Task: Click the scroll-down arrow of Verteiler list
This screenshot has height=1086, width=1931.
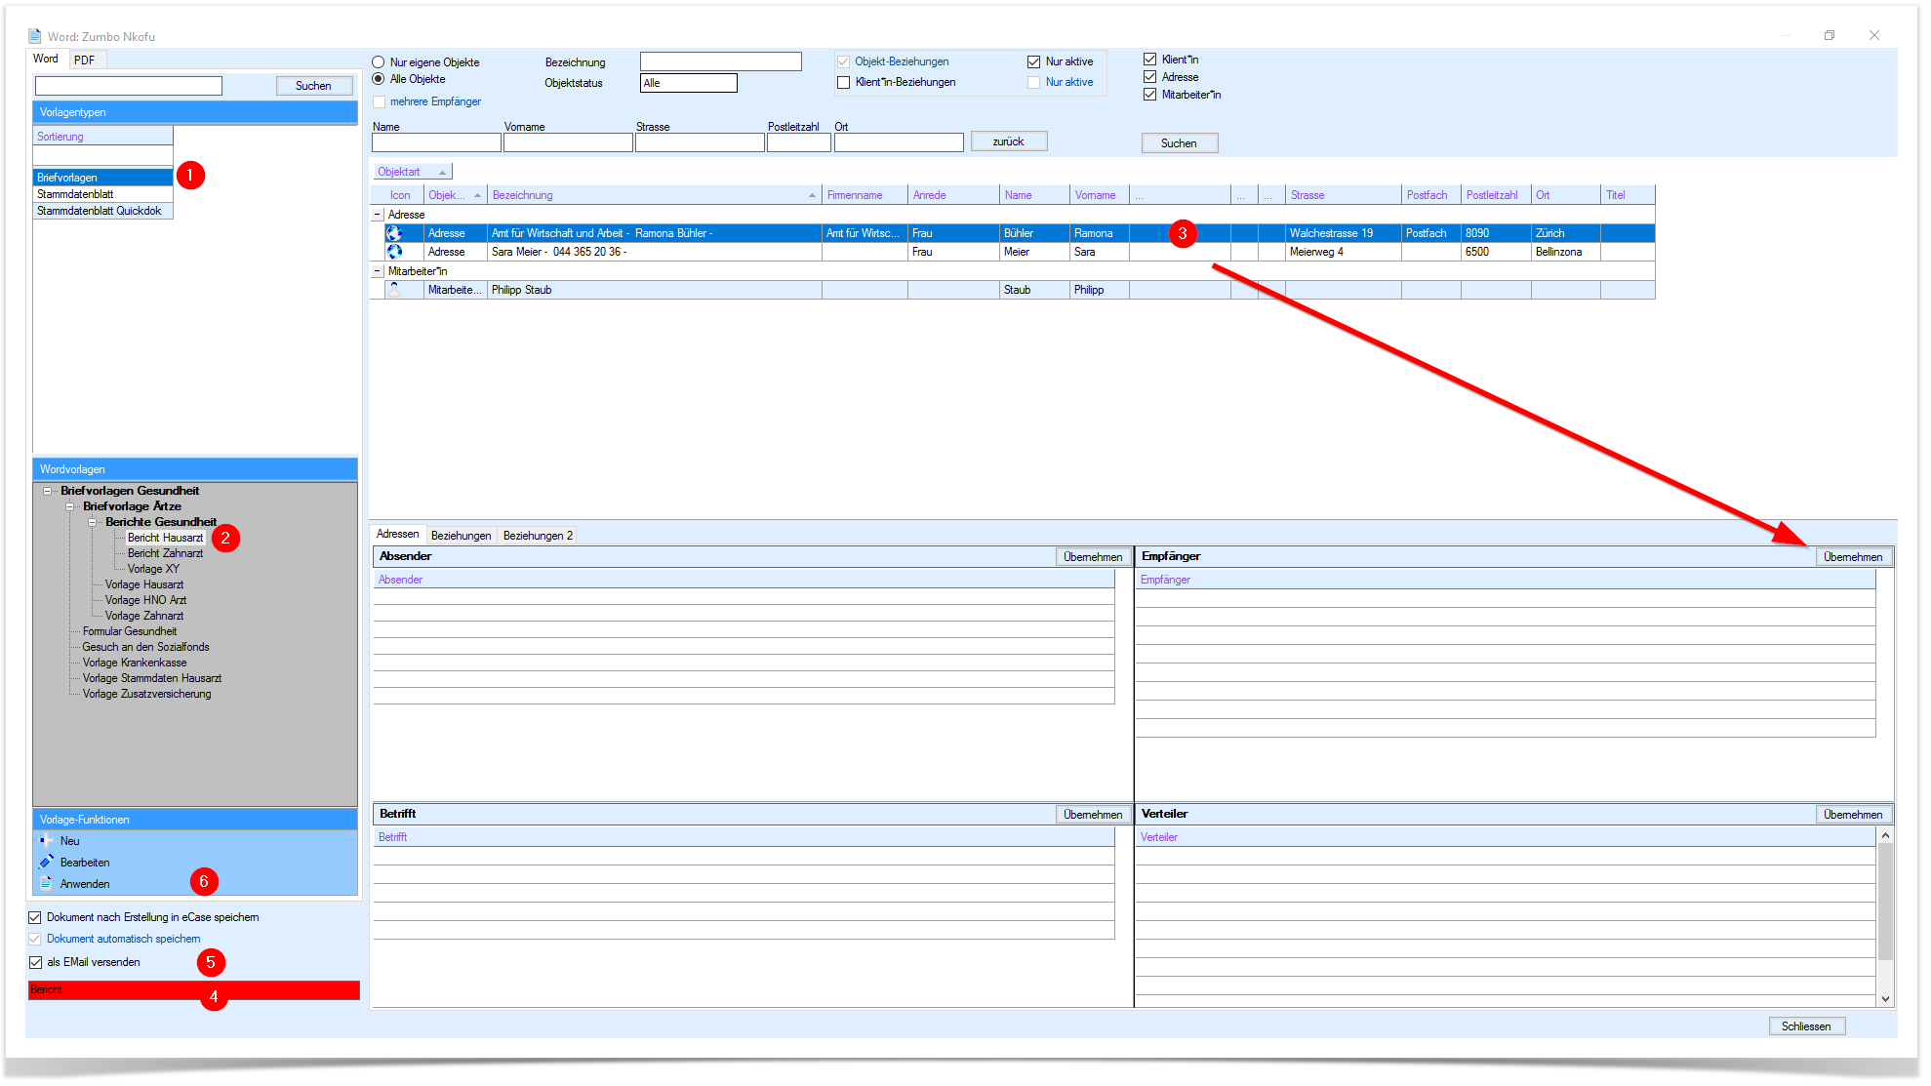Action: [1885, 999]
